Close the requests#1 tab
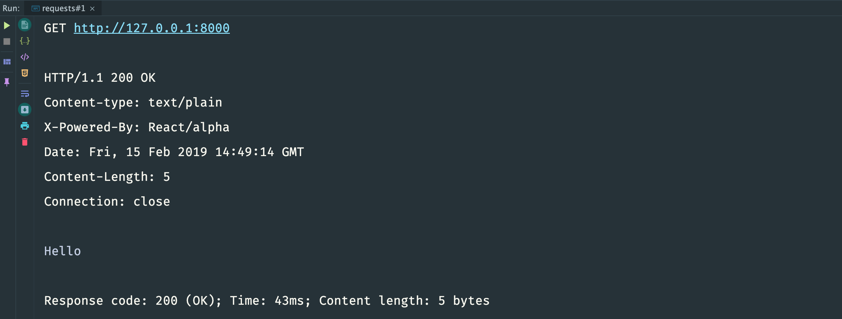Viewport: 842px width, 319px height. click(x=93, y=8)
